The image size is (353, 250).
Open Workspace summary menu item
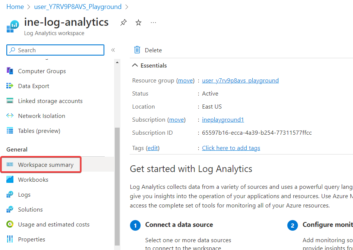[x=45, y=165]
